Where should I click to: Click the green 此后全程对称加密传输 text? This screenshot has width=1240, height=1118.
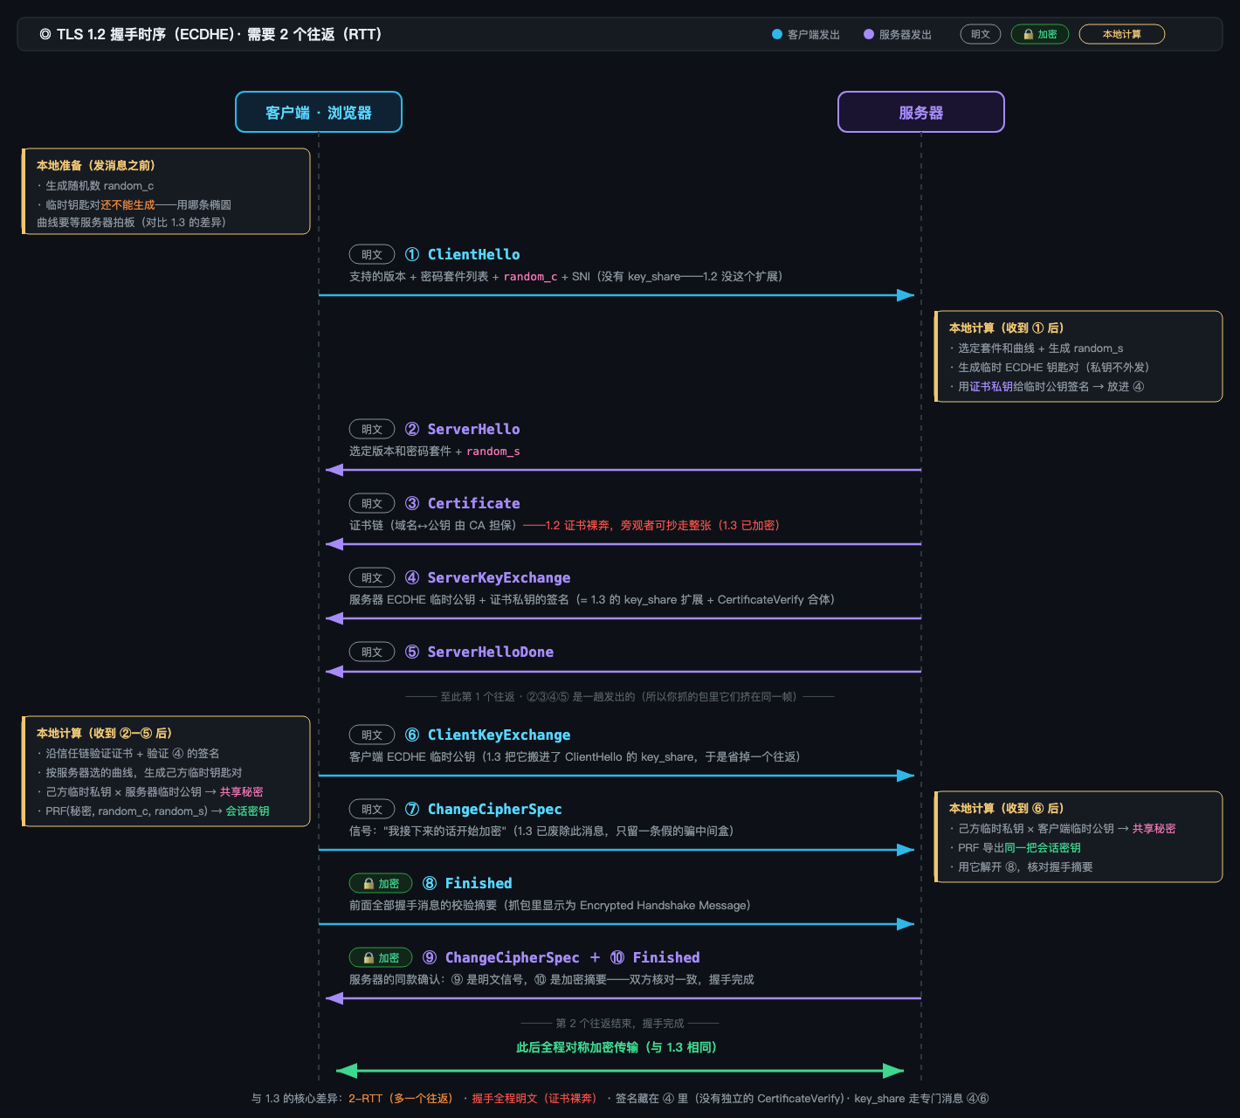[617, 1046]
